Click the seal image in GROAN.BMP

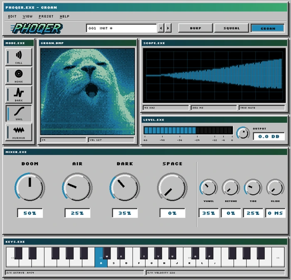pos(88,92)
